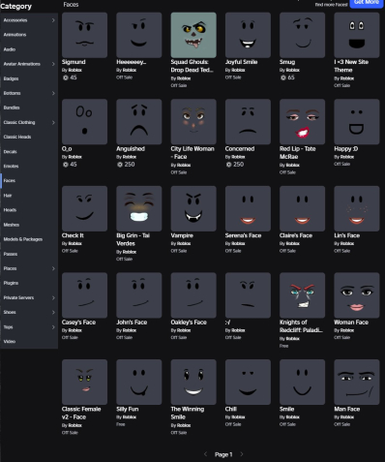The height and width of the screenshot is (462, 385).
Task: Open the Sigmund face thumbnail
Action: pyautogui.click(x=84, y=35)
